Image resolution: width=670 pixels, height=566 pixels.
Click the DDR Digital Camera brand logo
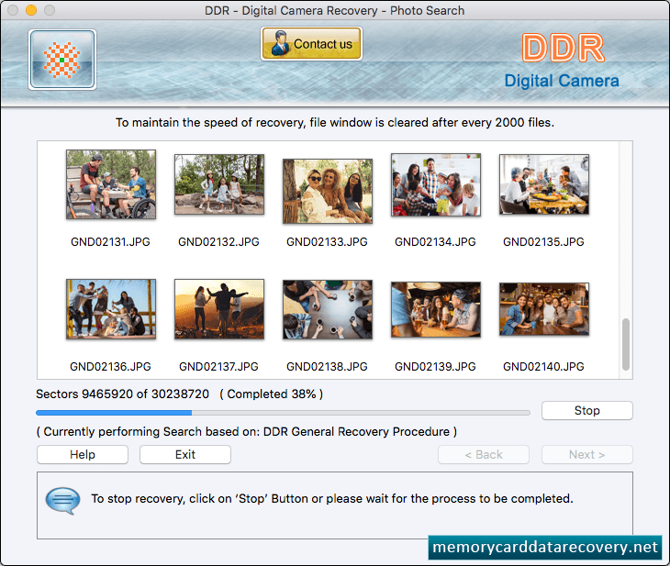[563, 62]
